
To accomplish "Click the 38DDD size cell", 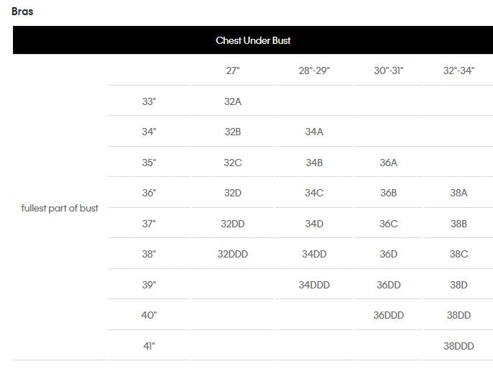I will pyautogui.click(x=459, y=346).
